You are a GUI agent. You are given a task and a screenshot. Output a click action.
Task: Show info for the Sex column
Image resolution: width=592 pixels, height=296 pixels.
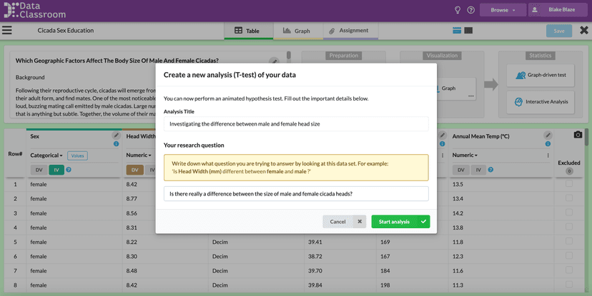click(x=117, y=144)
